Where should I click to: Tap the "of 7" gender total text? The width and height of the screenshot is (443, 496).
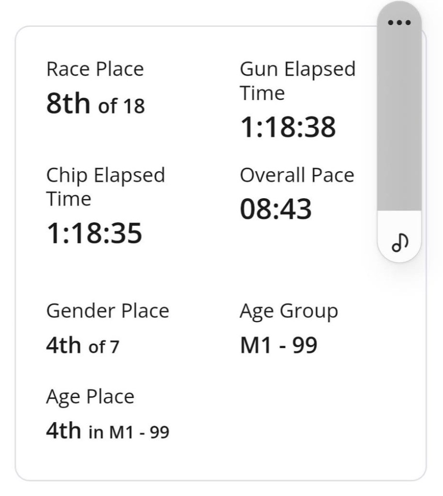coord(104,347)
